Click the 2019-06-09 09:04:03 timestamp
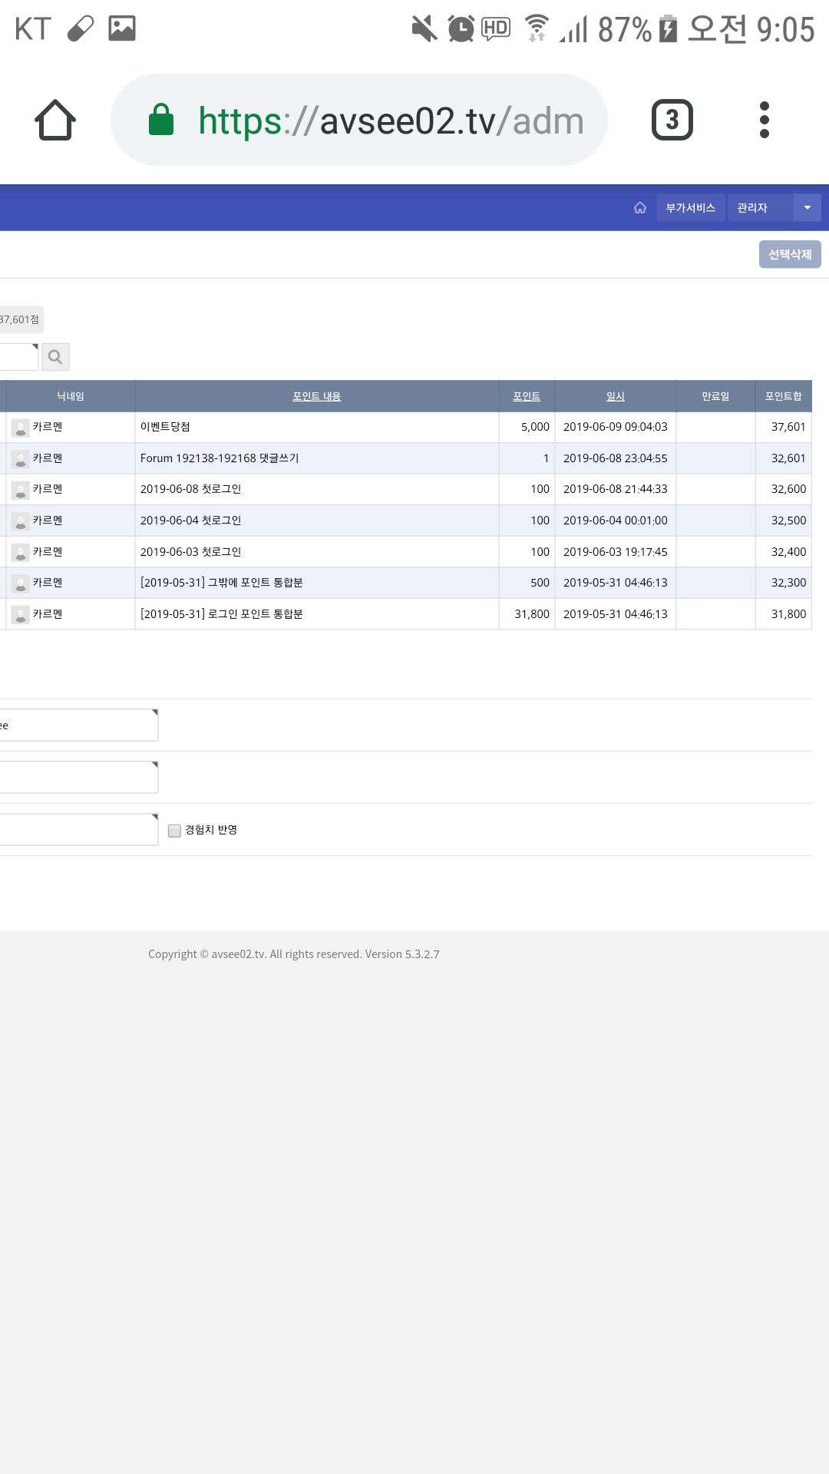This screenshot has height=1474, width=829. pos(616,427)
